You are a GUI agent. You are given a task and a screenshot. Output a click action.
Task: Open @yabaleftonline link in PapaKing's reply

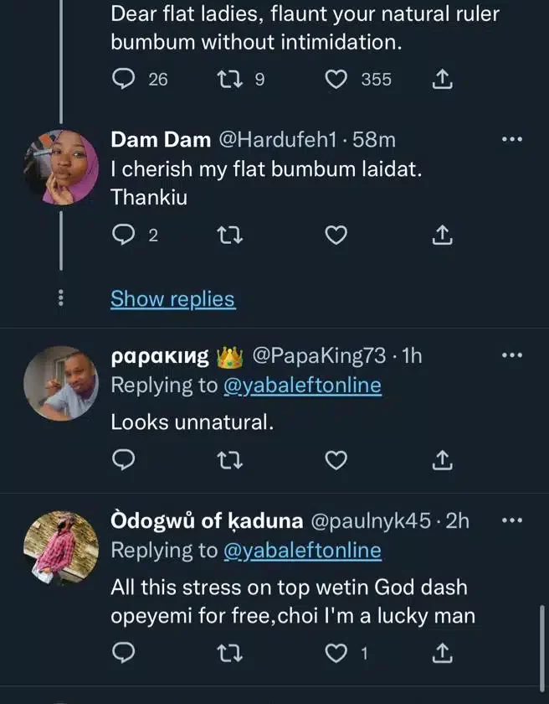(301, 386)
